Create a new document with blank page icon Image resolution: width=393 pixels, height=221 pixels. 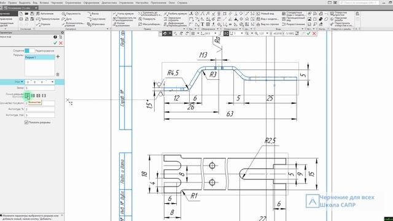(x=21, y=14)
